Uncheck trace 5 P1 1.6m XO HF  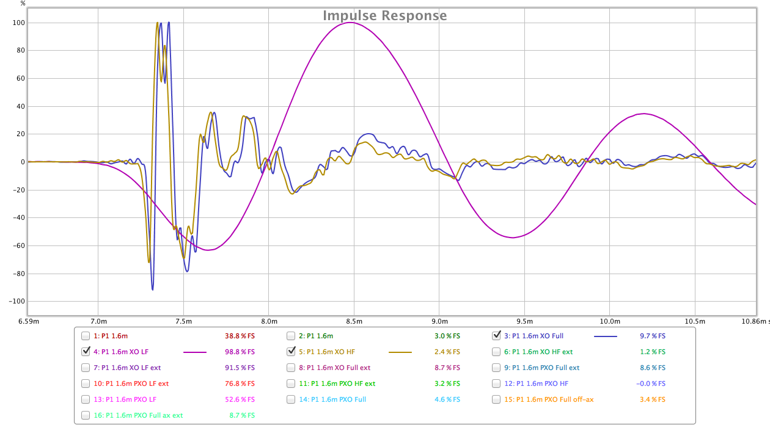291,351
